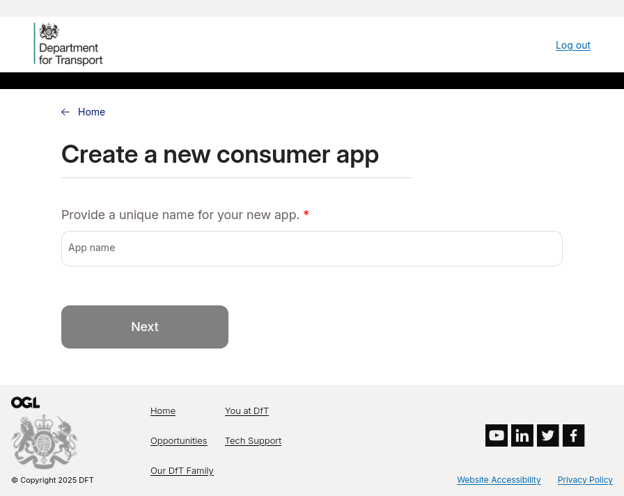Log out of the account
This screenshot has width=624, height=496.
[x=573, y=45]
